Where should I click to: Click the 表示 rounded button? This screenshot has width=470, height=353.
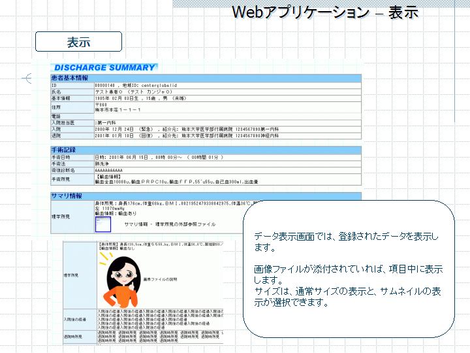[x=78, y=42]
